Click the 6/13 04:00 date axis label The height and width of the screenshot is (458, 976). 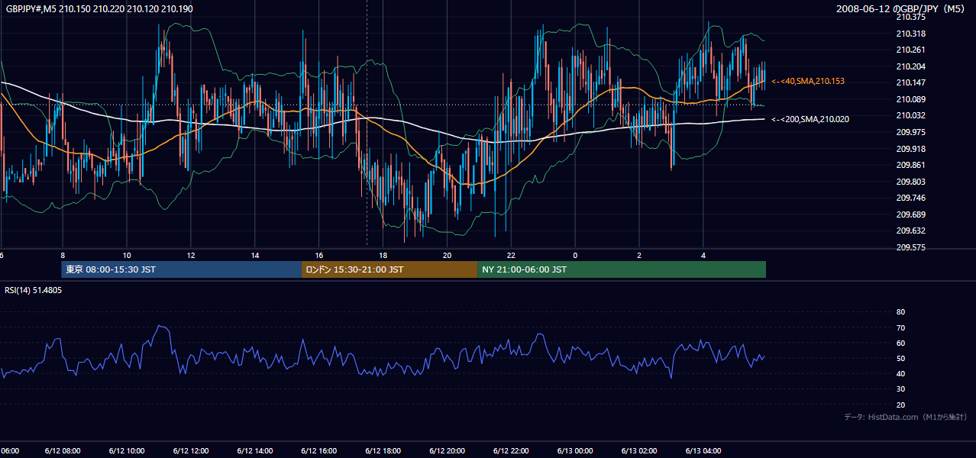click(704, 450)
